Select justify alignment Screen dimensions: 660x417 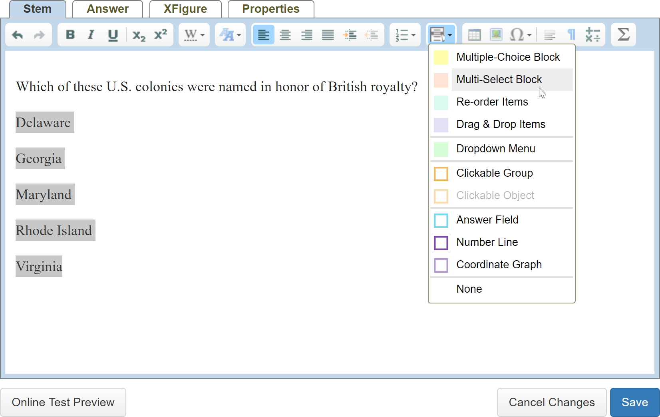point(328,35)
